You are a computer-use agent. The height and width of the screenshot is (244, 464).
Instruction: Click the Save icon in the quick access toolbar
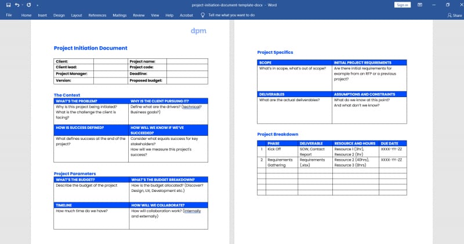tap(8, 5)
